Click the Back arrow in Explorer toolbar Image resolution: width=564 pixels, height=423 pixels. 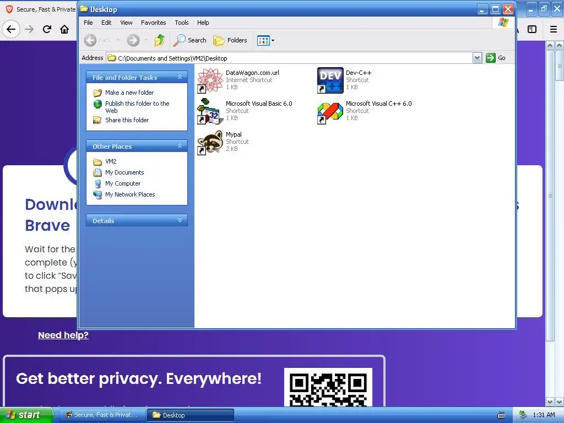point(90,40)
